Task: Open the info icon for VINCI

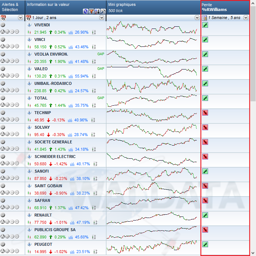Action: tap(29, 39)
